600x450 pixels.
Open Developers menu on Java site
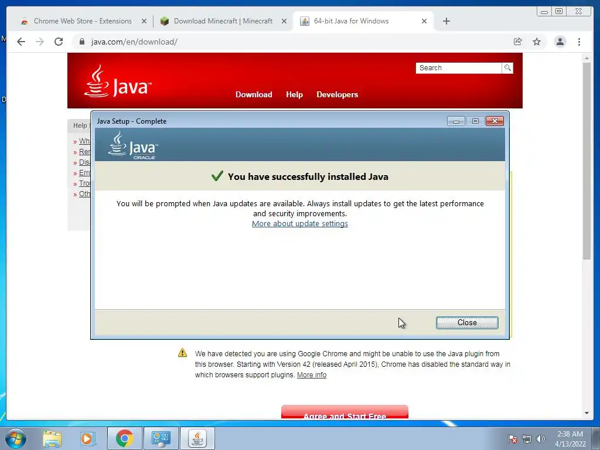pyautogui.click(x=337, y=94)
